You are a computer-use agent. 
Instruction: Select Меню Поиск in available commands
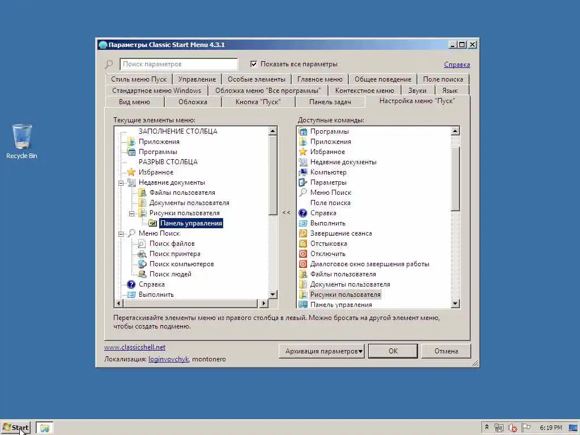tap(331, 193)
